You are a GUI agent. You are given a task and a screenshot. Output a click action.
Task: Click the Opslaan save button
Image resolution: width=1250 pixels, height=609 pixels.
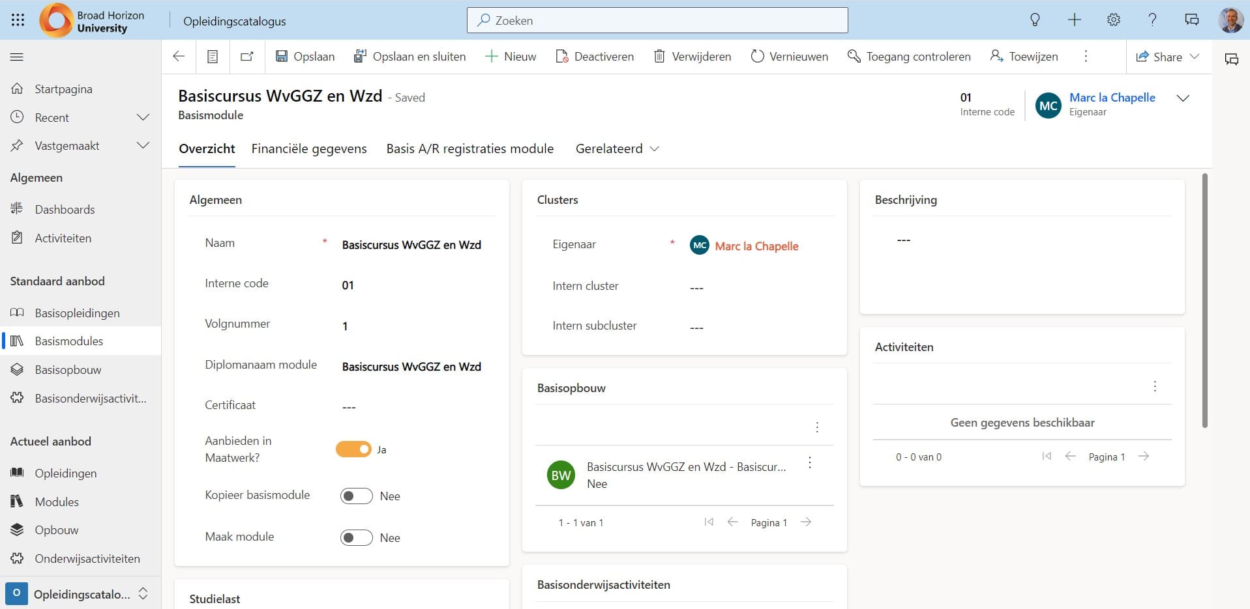pos(305,57)
